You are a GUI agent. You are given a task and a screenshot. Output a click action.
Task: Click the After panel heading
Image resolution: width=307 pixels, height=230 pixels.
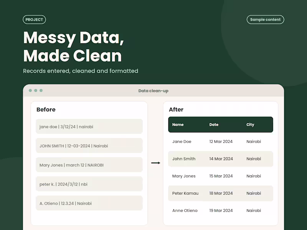pos(176,109)
